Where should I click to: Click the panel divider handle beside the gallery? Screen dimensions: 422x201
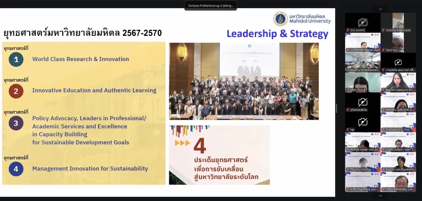coord(336,109)
